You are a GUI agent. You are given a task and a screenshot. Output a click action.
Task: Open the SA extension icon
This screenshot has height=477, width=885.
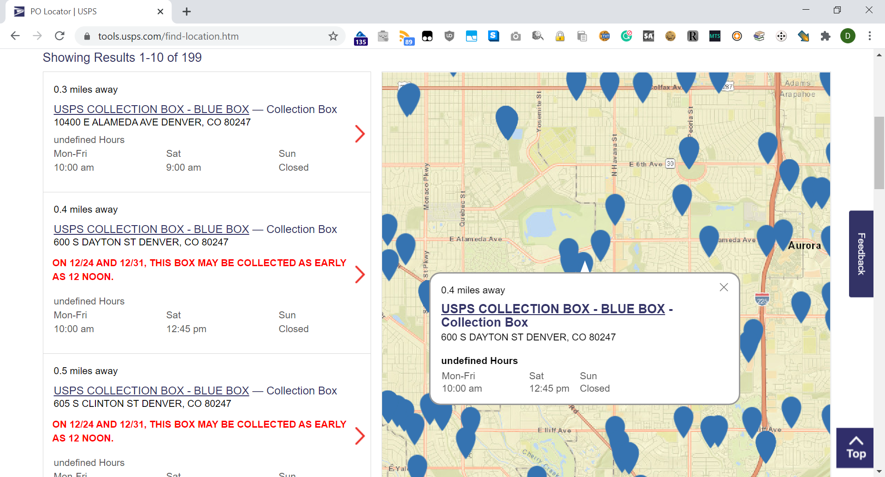pyautogui.click(x=649, y=36)
